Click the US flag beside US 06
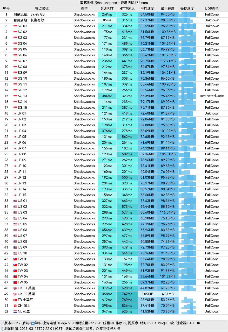 (15, 230)
